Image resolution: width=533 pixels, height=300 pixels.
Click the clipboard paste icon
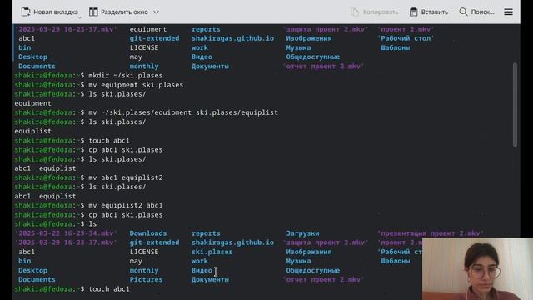(x=413, y=12)
